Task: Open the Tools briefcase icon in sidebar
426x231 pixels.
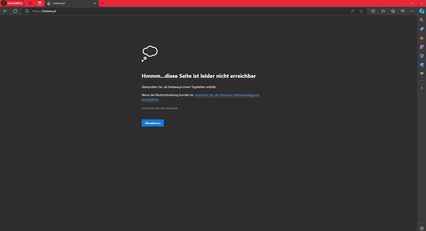Action: click(422, 38)
